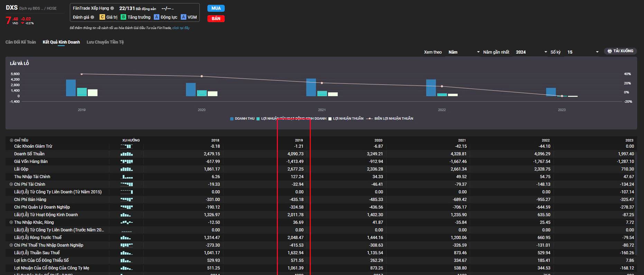644x275 pixels.
Task: Click the info icon beside FiinTrade Xếp Hạng
Action: [x=112, y=8]
